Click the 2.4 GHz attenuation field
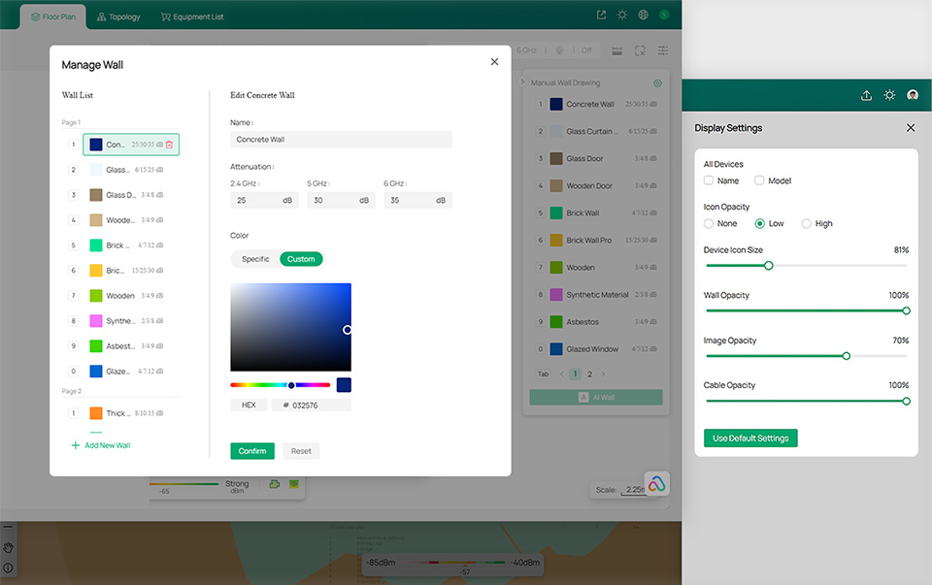 [264, 200]
